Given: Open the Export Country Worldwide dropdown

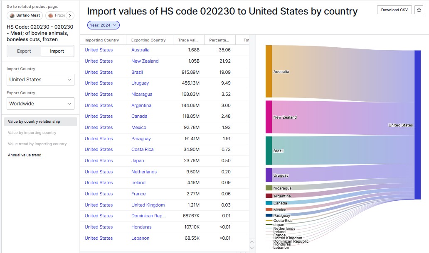Looking at the screenshot, I should click(40, 103).
